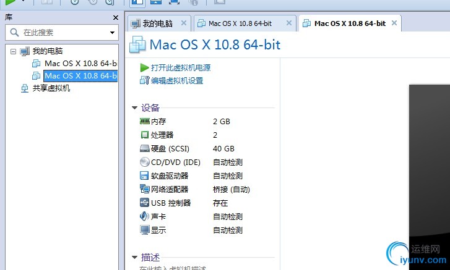Click the floppy icon for 软盘驱动器
This screenshot has width=450, height=270.
click(144, 175)
